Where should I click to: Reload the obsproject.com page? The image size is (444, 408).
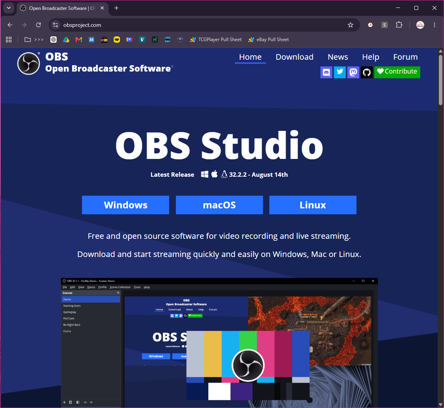pos(38,25)
